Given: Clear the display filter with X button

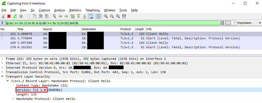Looking at the screenshot, I should [222, 23].
